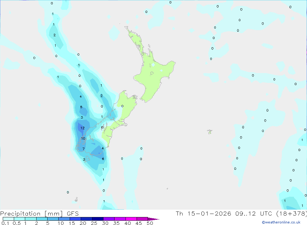Image resolution: width=307 pixels, height=225 pixels.
Task: Click the 12 mm precipitation value on map
Action: pyautogui.click(x=82, y=128)
